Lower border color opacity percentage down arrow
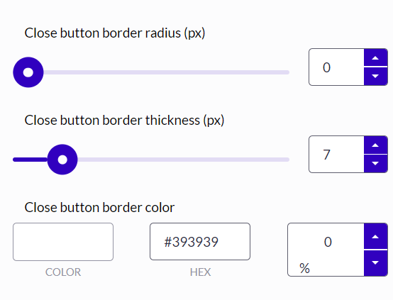This screenshot has width=393, height=300. [x=375, y=263]
